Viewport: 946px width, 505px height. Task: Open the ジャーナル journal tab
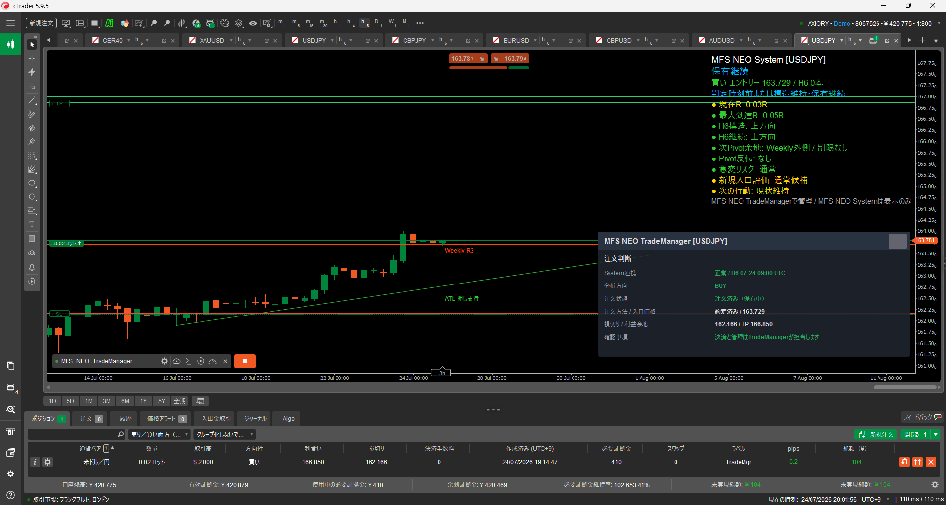tap(255, 419)
